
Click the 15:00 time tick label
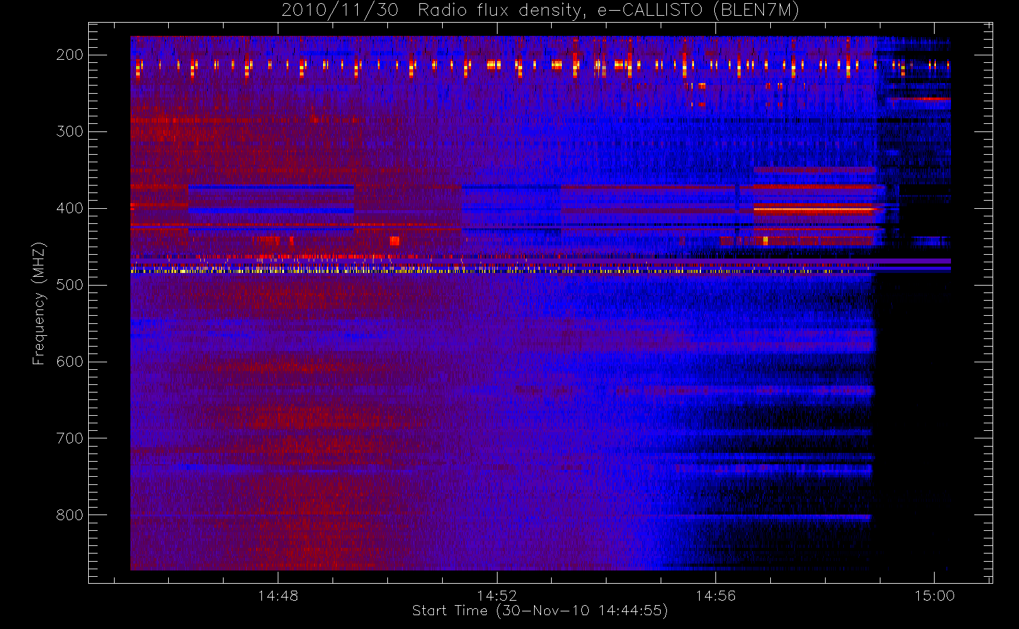pyautogui.click(x=935, y=596)
